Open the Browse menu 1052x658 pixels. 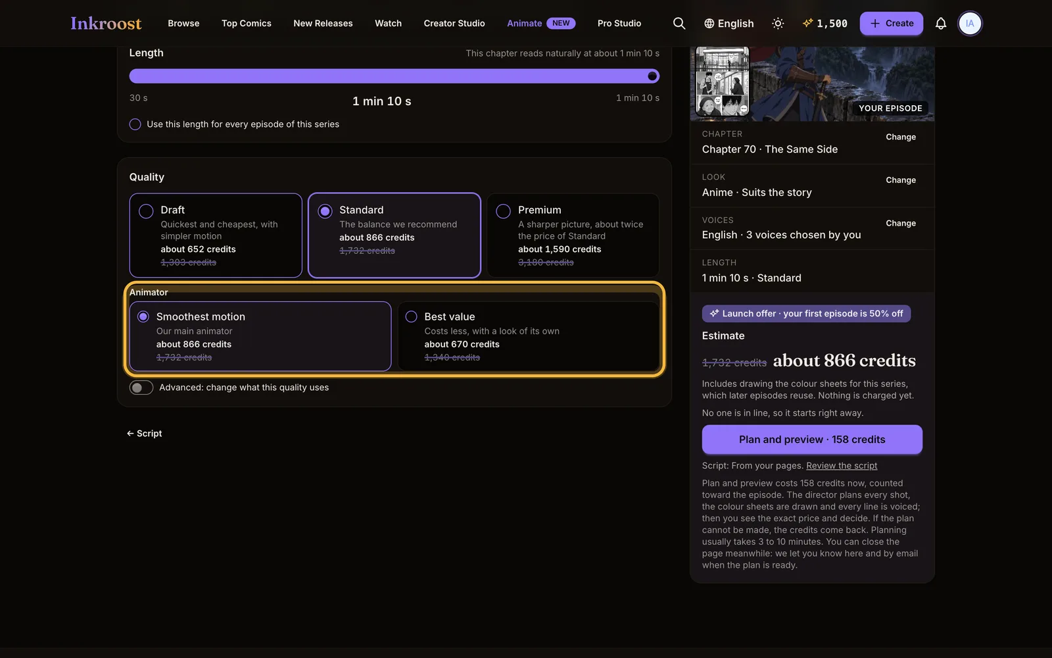tap(183, 23)
